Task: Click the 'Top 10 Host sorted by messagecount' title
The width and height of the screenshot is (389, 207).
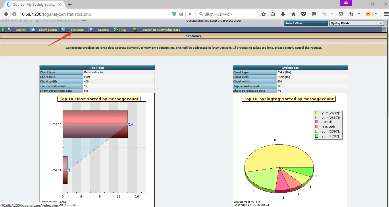Action: coord(99,99)
